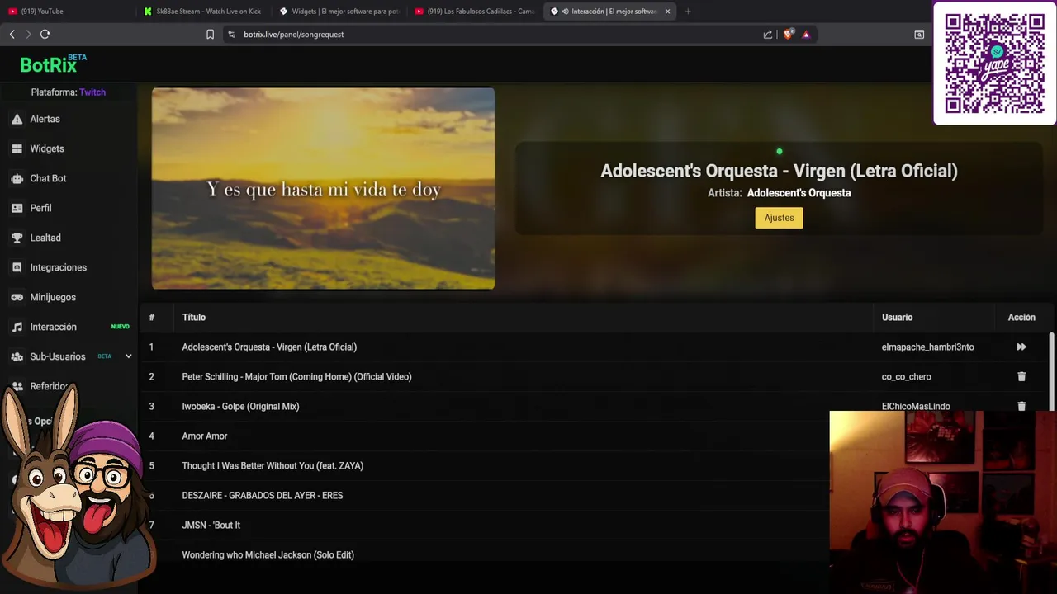Screen dimensions: 1057x594
Task: Click the song video thumbnail
Action: pyautogui.click(x=324, y=189)
